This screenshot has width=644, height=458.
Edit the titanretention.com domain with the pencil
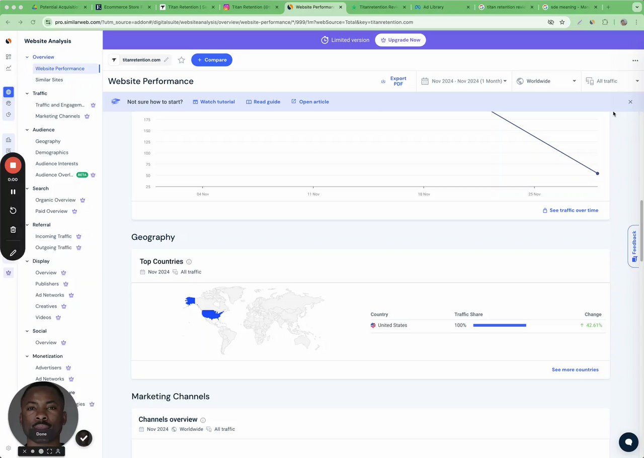pyautogui.click(x=166, y=60)
